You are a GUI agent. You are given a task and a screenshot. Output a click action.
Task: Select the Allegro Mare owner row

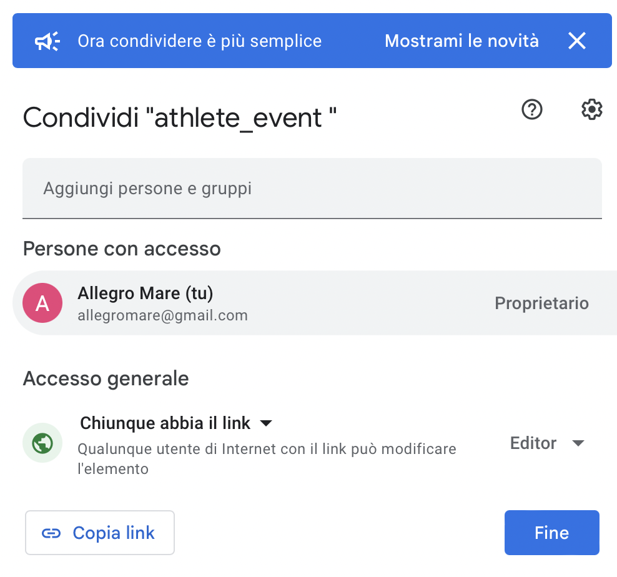tap(250, 303)
